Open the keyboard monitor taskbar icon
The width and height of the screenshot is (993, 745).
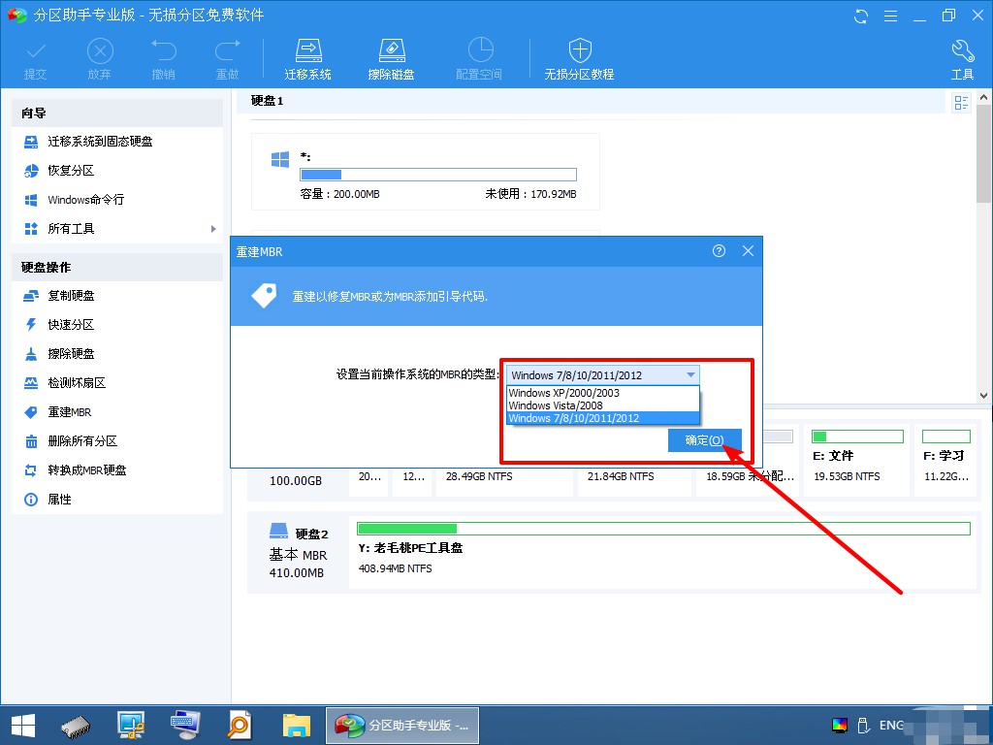coord(185,726)
